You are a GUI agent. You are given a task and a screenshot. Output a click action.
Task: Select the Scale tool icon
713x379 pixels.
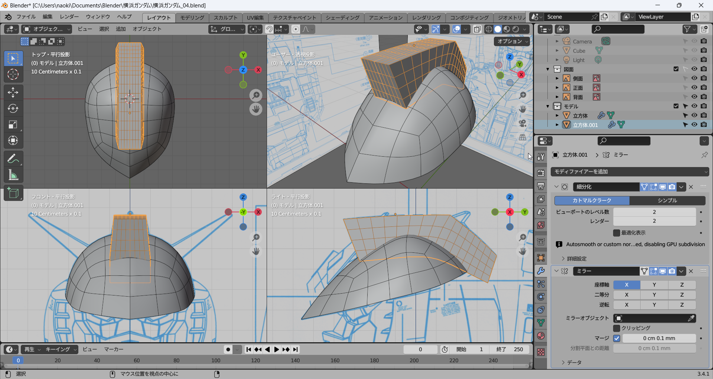coord(13,125)
